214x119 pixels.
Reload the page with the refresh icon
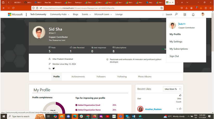click(13, 8)
